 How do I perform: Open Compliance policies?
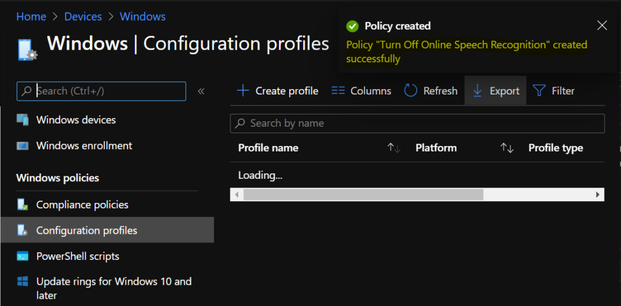[82, 205]
